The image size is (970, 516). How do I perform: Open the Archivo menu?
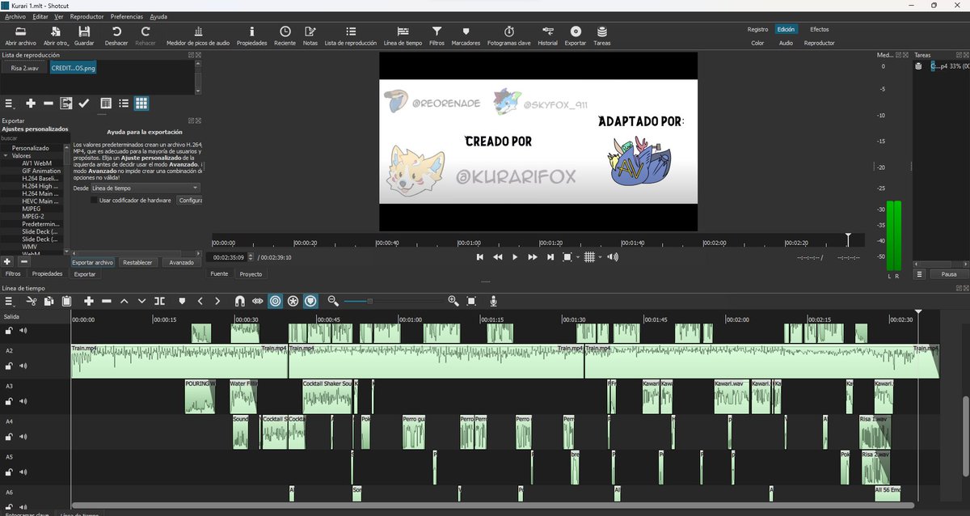tap(15, 16)
